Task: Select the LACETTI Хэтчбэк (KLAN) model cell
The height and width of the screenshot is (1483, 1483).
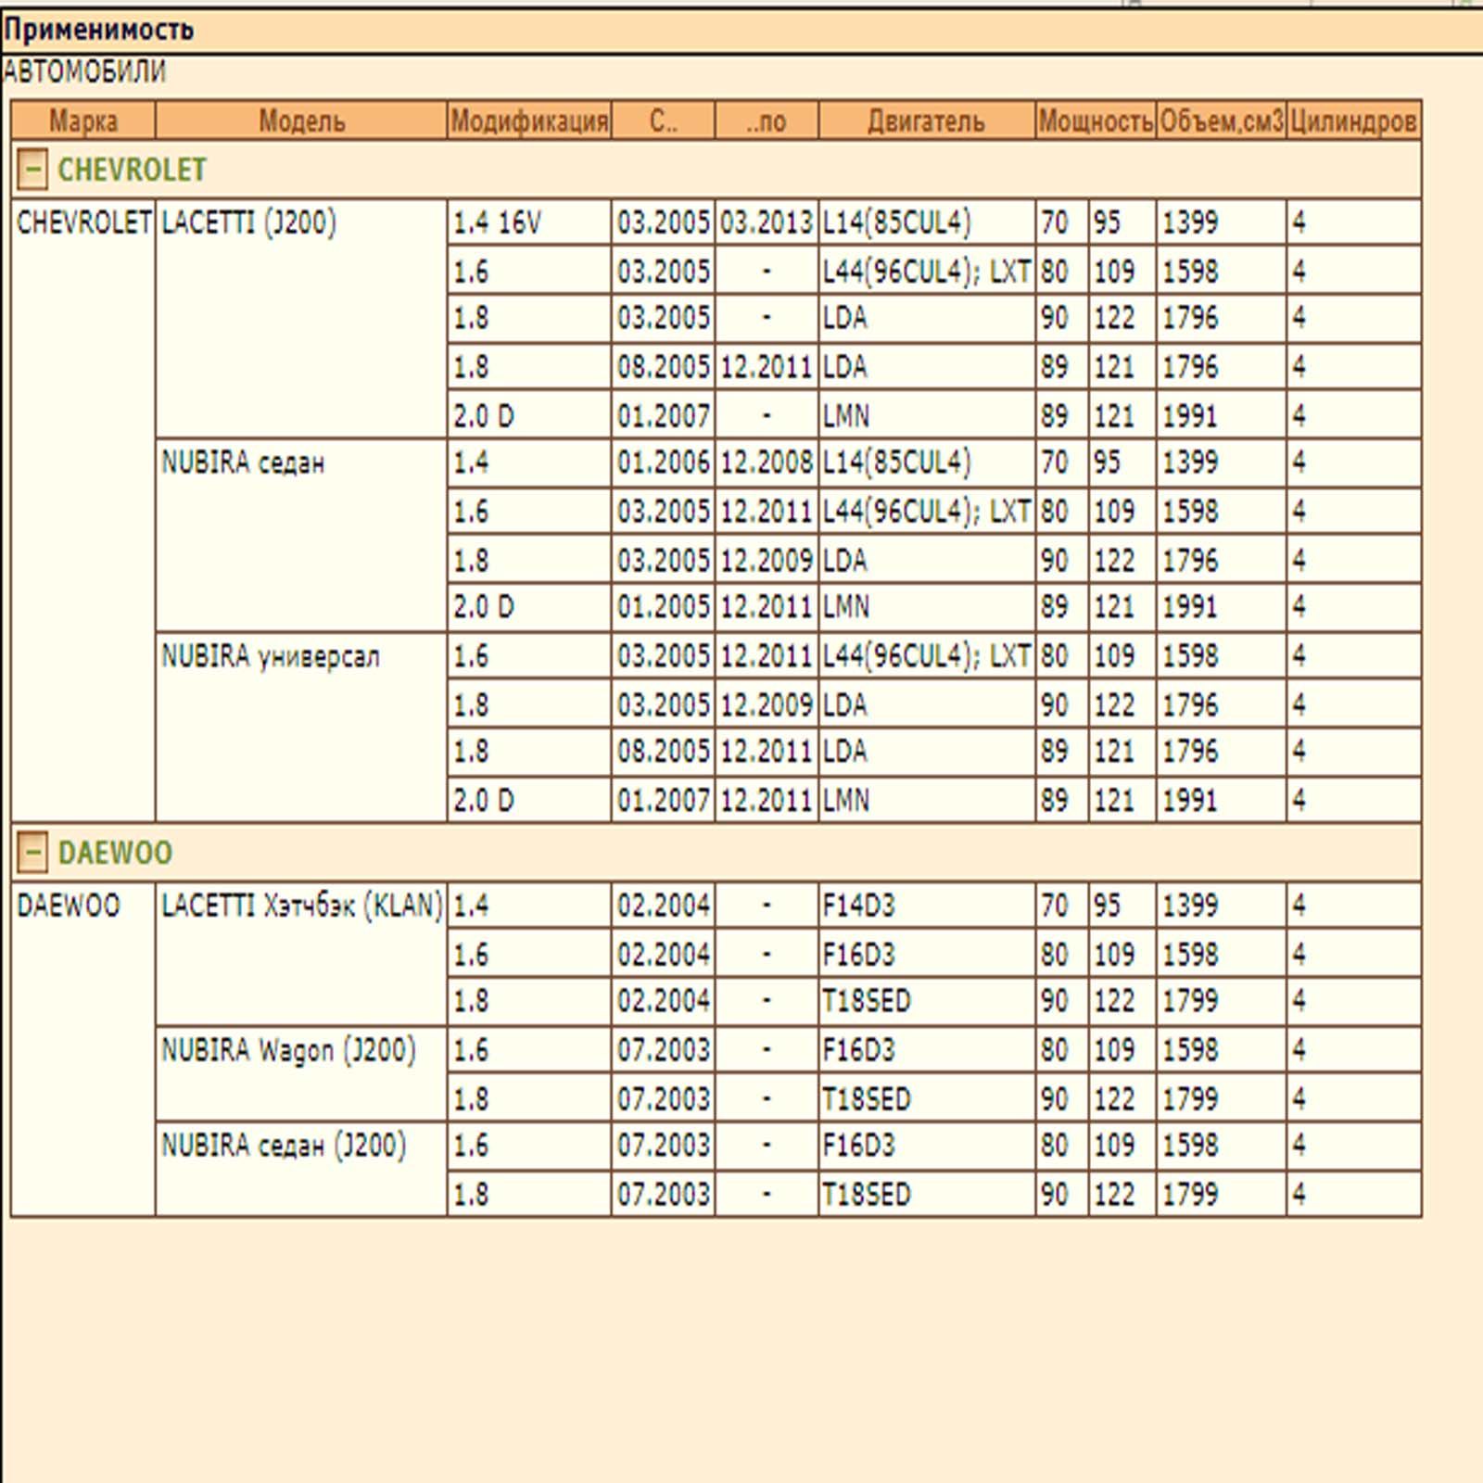Action: (x=301, y=953)
